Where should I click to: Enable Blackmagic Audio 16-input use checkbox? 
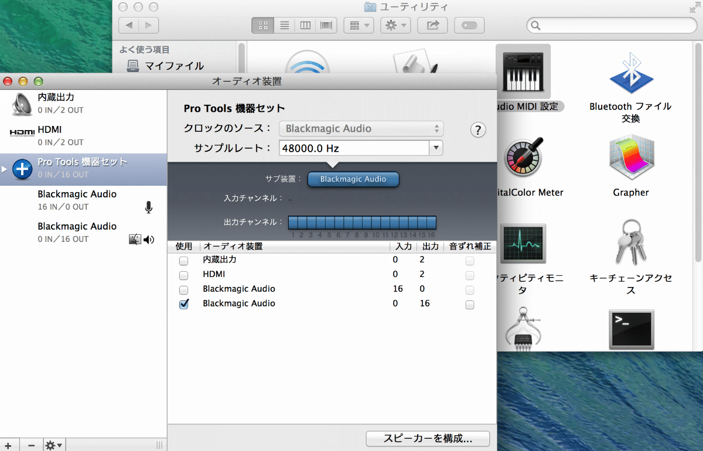(183, 290)
